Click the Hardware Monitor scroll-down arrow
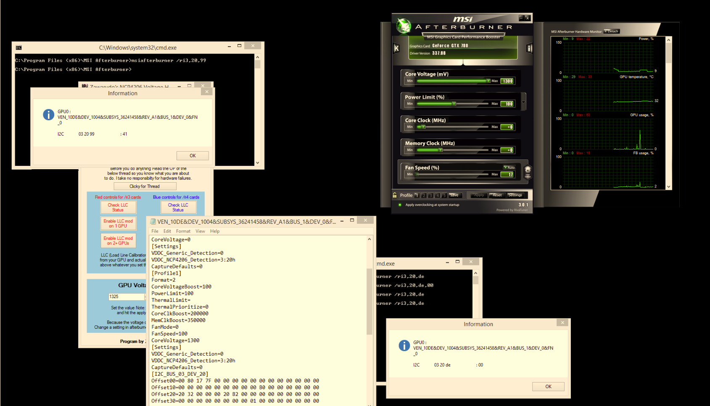 (668, 187)
